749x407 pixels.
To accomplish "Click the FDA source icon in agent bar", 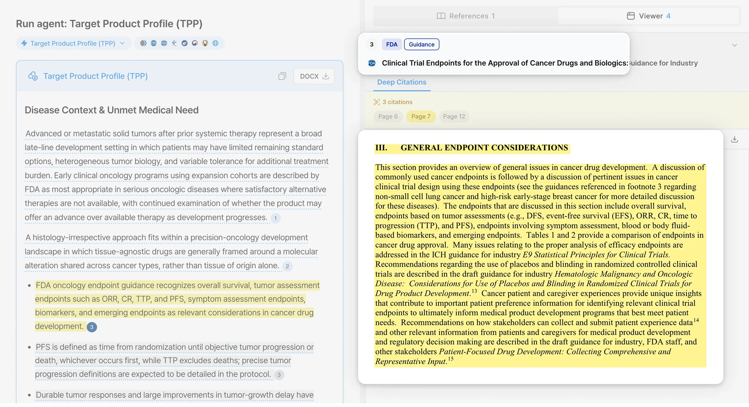I will pos(164,43).
